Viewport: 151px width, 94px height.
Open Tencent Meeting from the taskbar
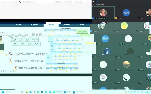[x=67, y=92]
